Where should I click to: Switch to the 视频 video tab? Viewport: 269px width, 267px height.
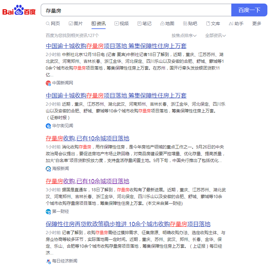tap(121, 24)
